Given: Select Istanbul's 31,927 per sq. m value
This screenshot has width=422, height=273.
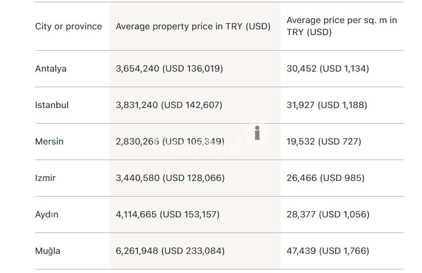Looking at the screenshot, I should tap(327, 105).
